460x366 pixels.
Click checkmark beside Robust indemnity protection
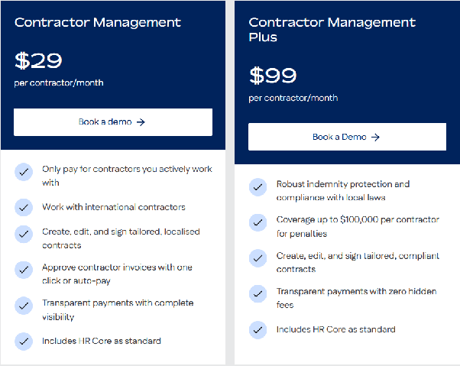(x=258, y=186)
